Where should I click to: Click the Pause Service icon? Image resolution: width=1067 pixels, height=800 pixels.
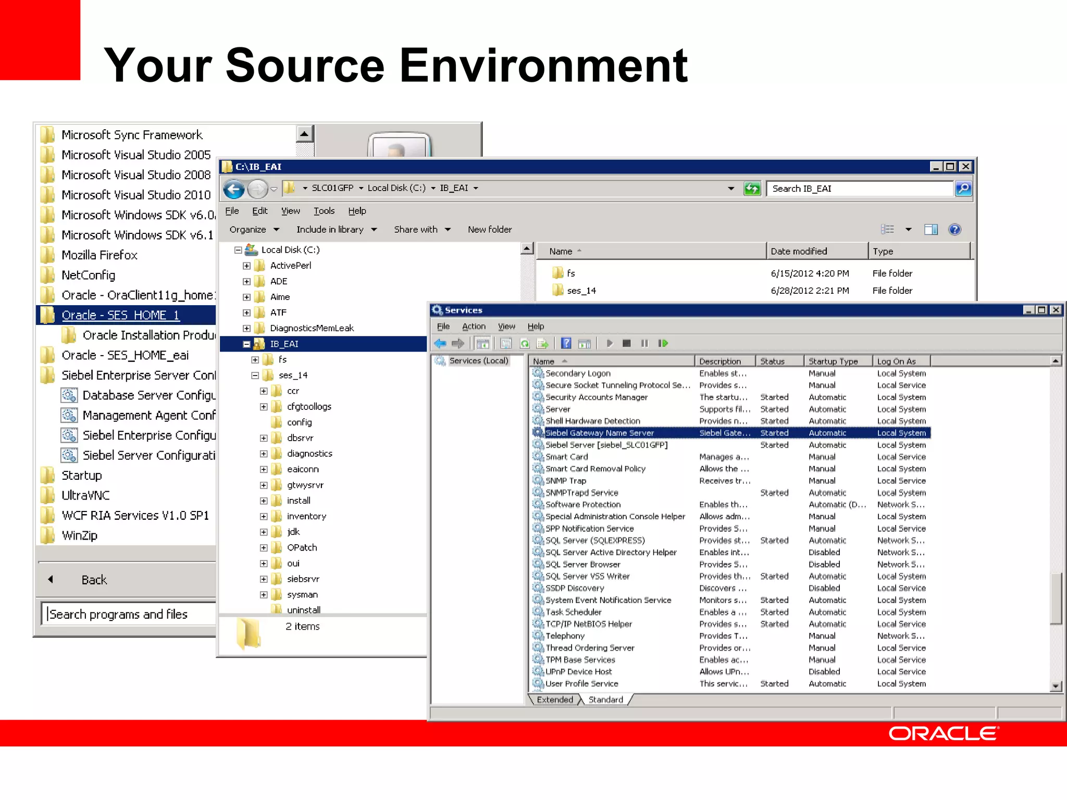[x=644, y=343]
